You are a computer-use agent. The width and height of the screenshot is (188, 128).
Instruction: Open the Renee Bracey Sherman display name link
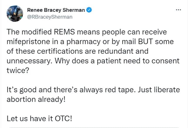pos(56,10)
